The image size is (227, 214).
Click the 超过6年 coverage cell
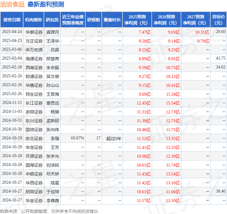(114, 138)
